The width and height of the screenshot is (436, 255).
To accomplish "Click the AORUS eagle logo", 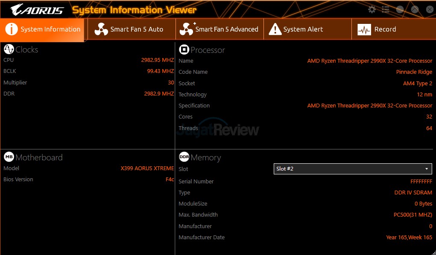I will [37, 9].
